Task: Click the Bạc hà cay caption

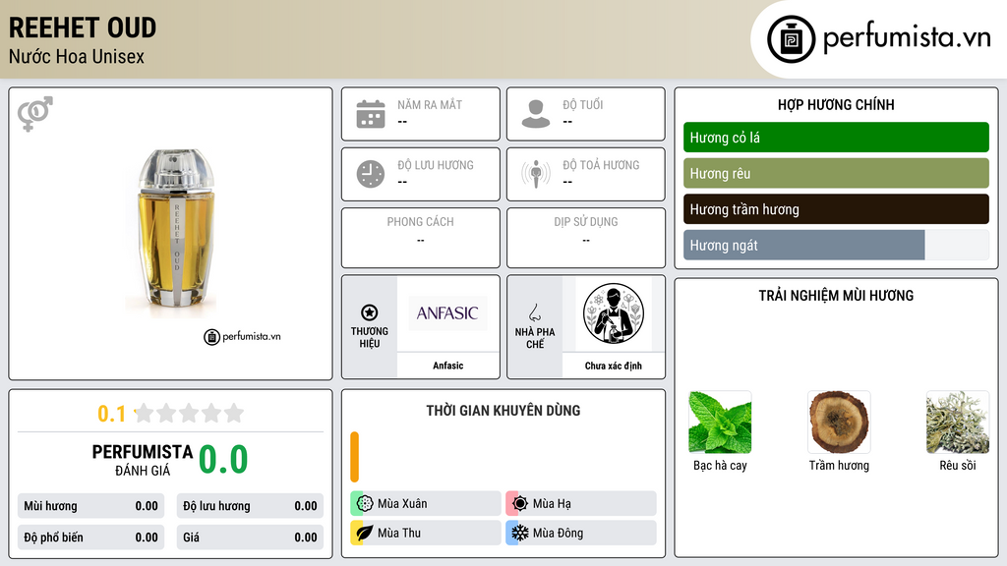Action: point(720,465)
